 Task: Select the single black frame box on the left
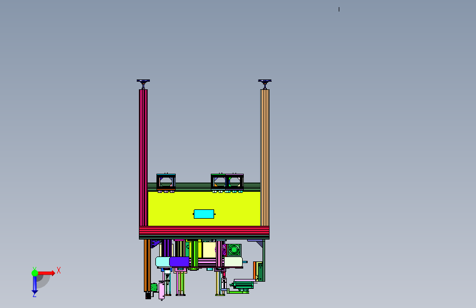[166, 182]
